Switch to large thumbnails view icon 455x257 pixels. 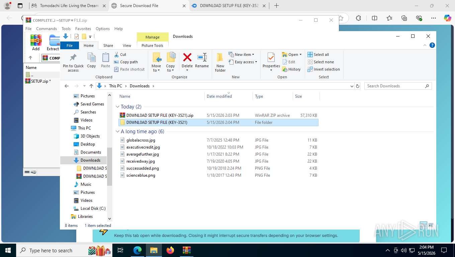pos(431,225)
